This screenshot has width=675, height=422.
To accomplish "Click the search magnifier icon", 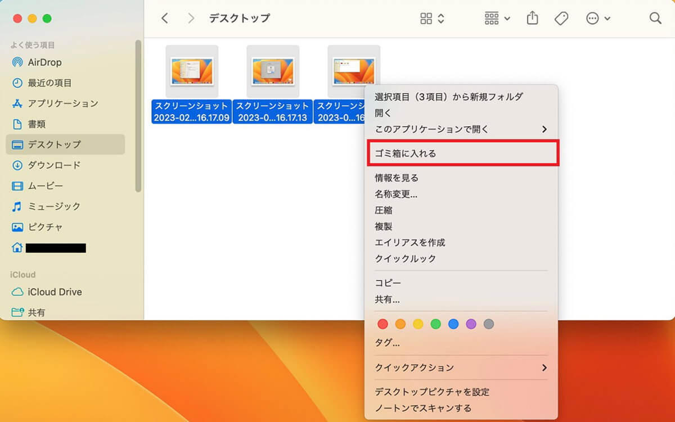I will click(x=655, y=19).
